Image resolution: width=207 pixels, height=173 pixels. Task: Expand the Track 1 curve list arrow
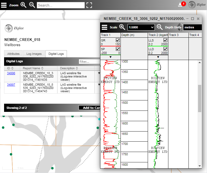[110, 57]
